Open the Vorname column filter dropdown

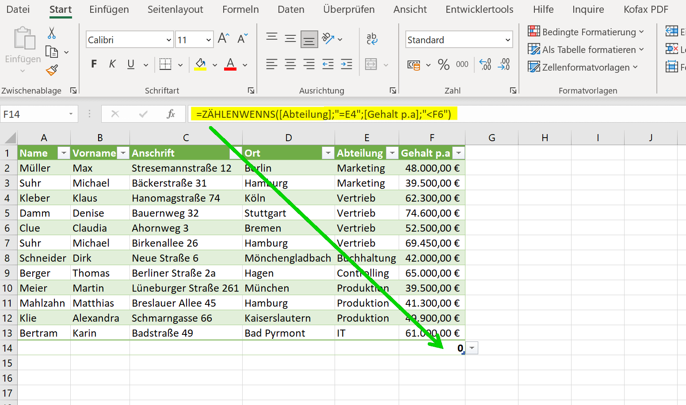123,153
